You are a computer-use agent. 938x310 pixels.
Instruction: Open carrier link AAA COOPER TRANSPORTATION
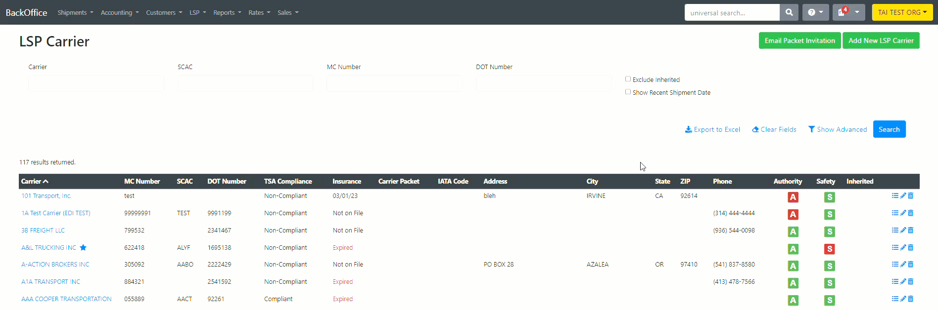[x=66, y=299]
